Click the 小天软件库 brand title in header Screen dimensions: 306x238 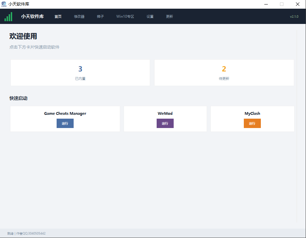(x=33, y=16)
